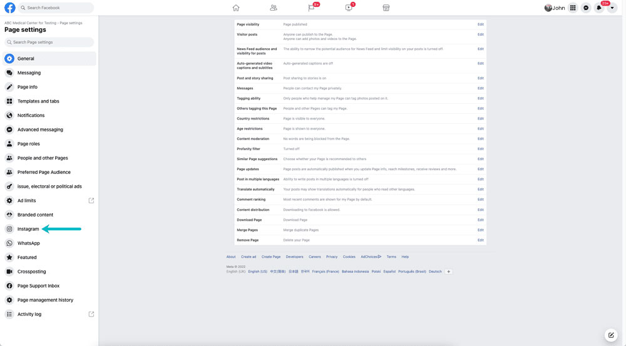
Task: Open John's profile
Action: [x=555, y=8]
